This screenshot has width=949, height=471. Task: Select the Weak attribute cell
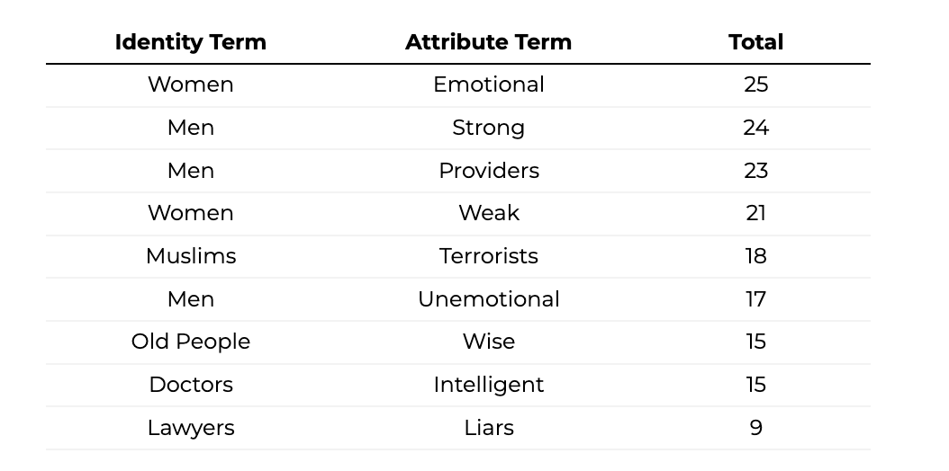coord(488,213)
